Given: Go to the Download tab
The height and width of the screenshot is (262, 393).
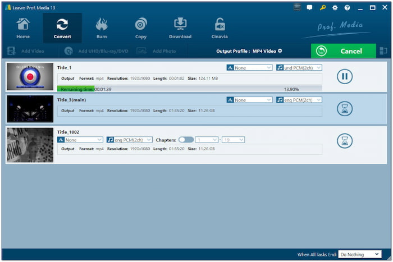Looking at the screenshot, I should (x=180, y=28).
